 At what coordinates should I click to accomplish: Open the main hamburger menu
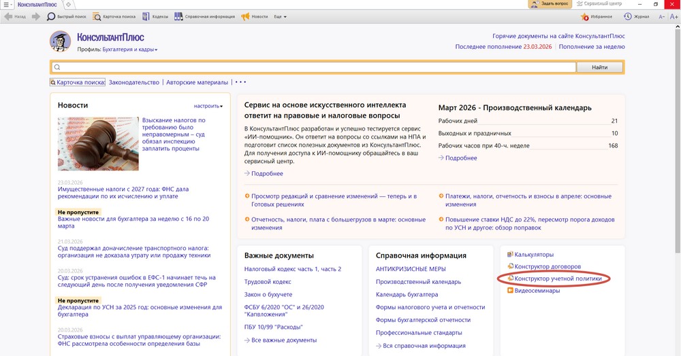tap(5, 4)
